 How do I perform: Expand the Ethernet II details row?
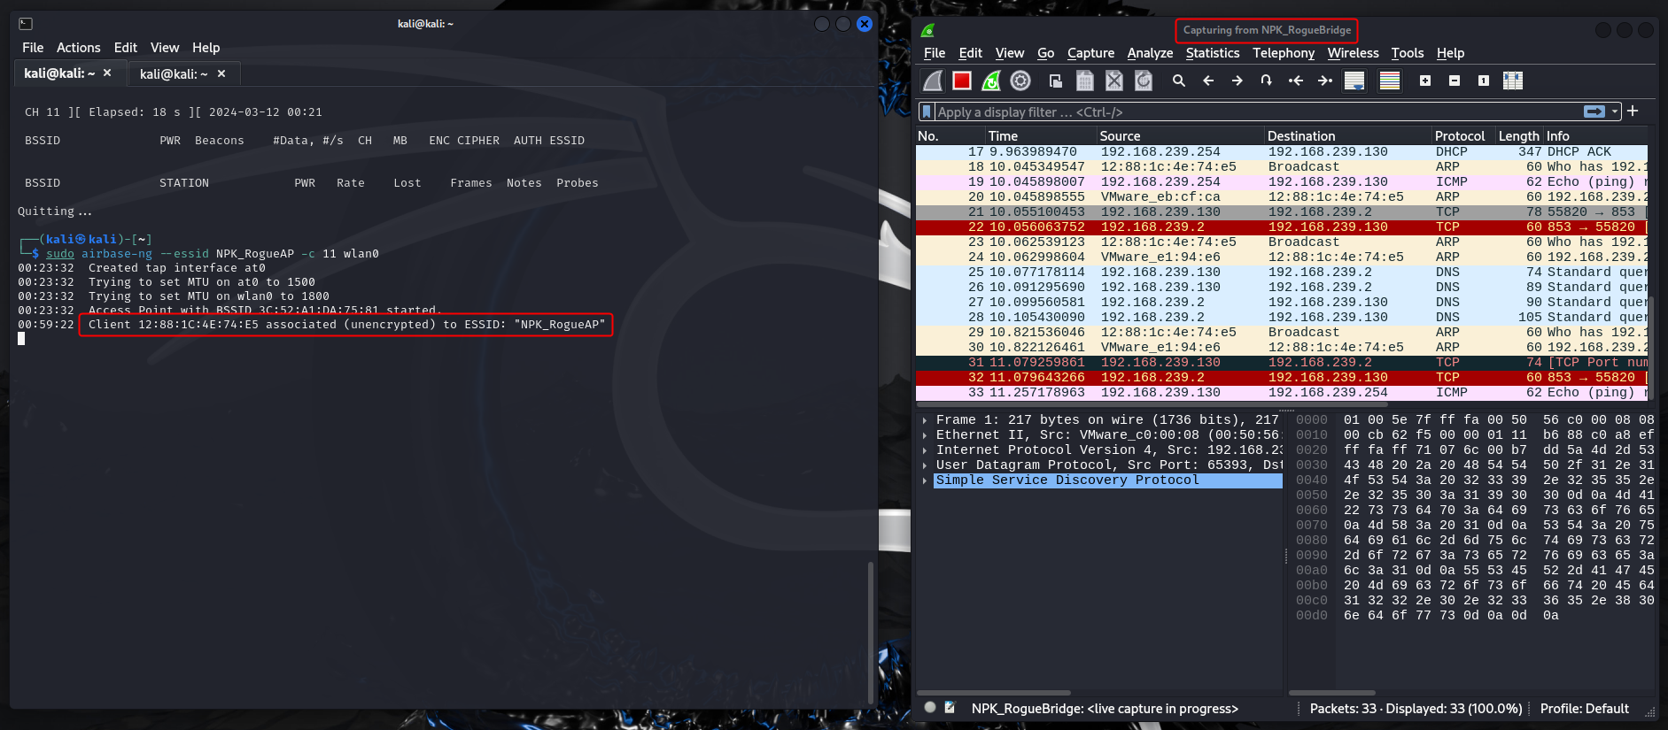[925, 435]
